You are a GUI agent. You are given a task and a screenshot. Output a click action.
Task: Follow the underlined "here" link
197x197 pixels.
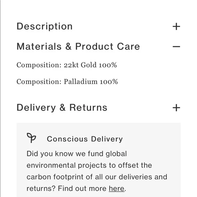coord(117,189)
